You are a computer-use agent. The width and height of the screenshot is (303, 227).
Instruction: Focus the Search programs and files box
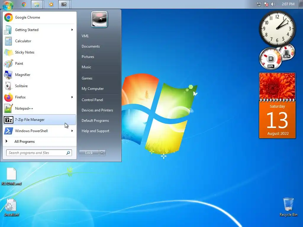pyautogui.click(x=39, y=153)
